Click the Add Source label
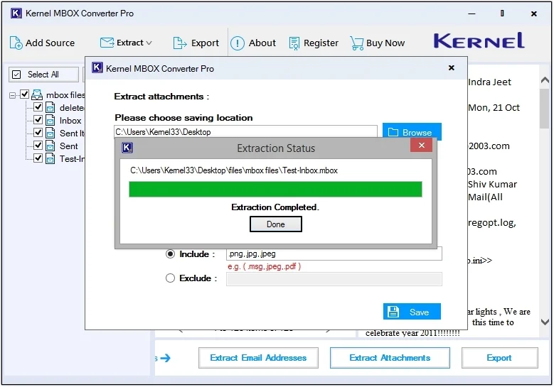The width and height of the screenshot is (554, 387). coord(50,43)
